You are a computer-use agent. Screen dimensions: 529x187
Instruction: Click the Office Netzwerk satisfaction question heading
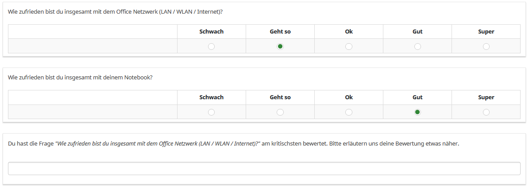coord(115,11)
